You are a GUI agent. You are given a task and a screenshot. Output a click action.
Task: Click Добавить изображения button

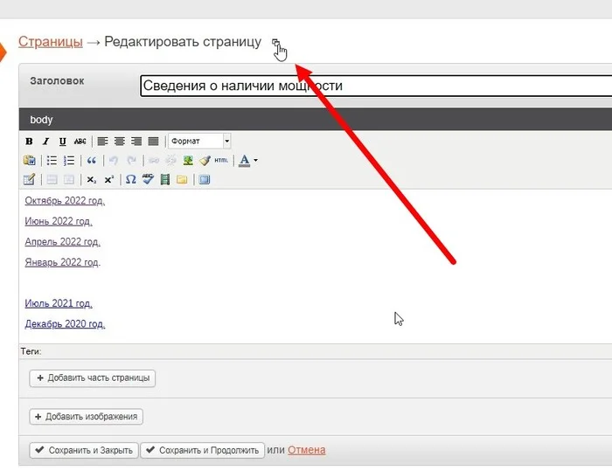(x=87, y=417)
